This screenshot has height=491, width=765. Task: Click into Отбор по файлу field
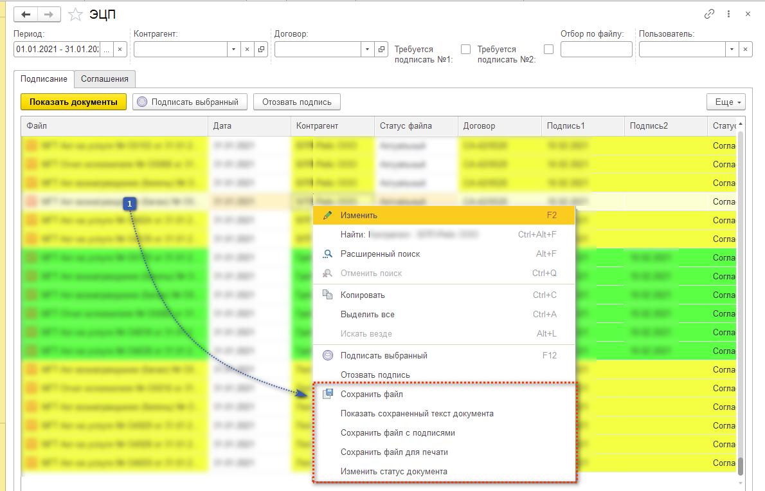pos(596,50)
